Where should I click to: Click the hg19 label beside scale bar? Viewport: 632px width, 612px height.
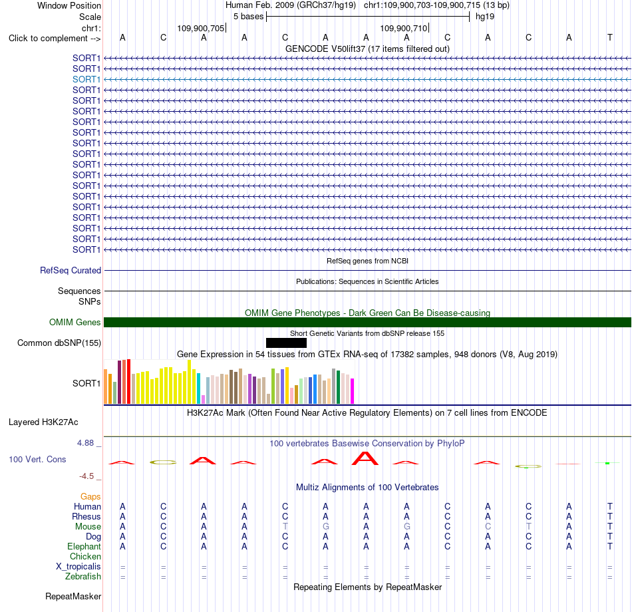coord(485,17)
